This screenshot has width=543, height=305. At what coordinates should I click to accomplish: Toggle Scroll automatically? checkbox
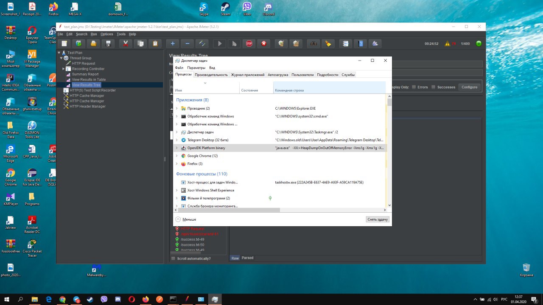tap(173, 258)
